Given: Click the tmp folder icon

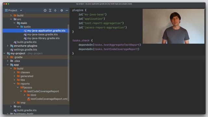Looking at the screenshot, I should 19,103.
